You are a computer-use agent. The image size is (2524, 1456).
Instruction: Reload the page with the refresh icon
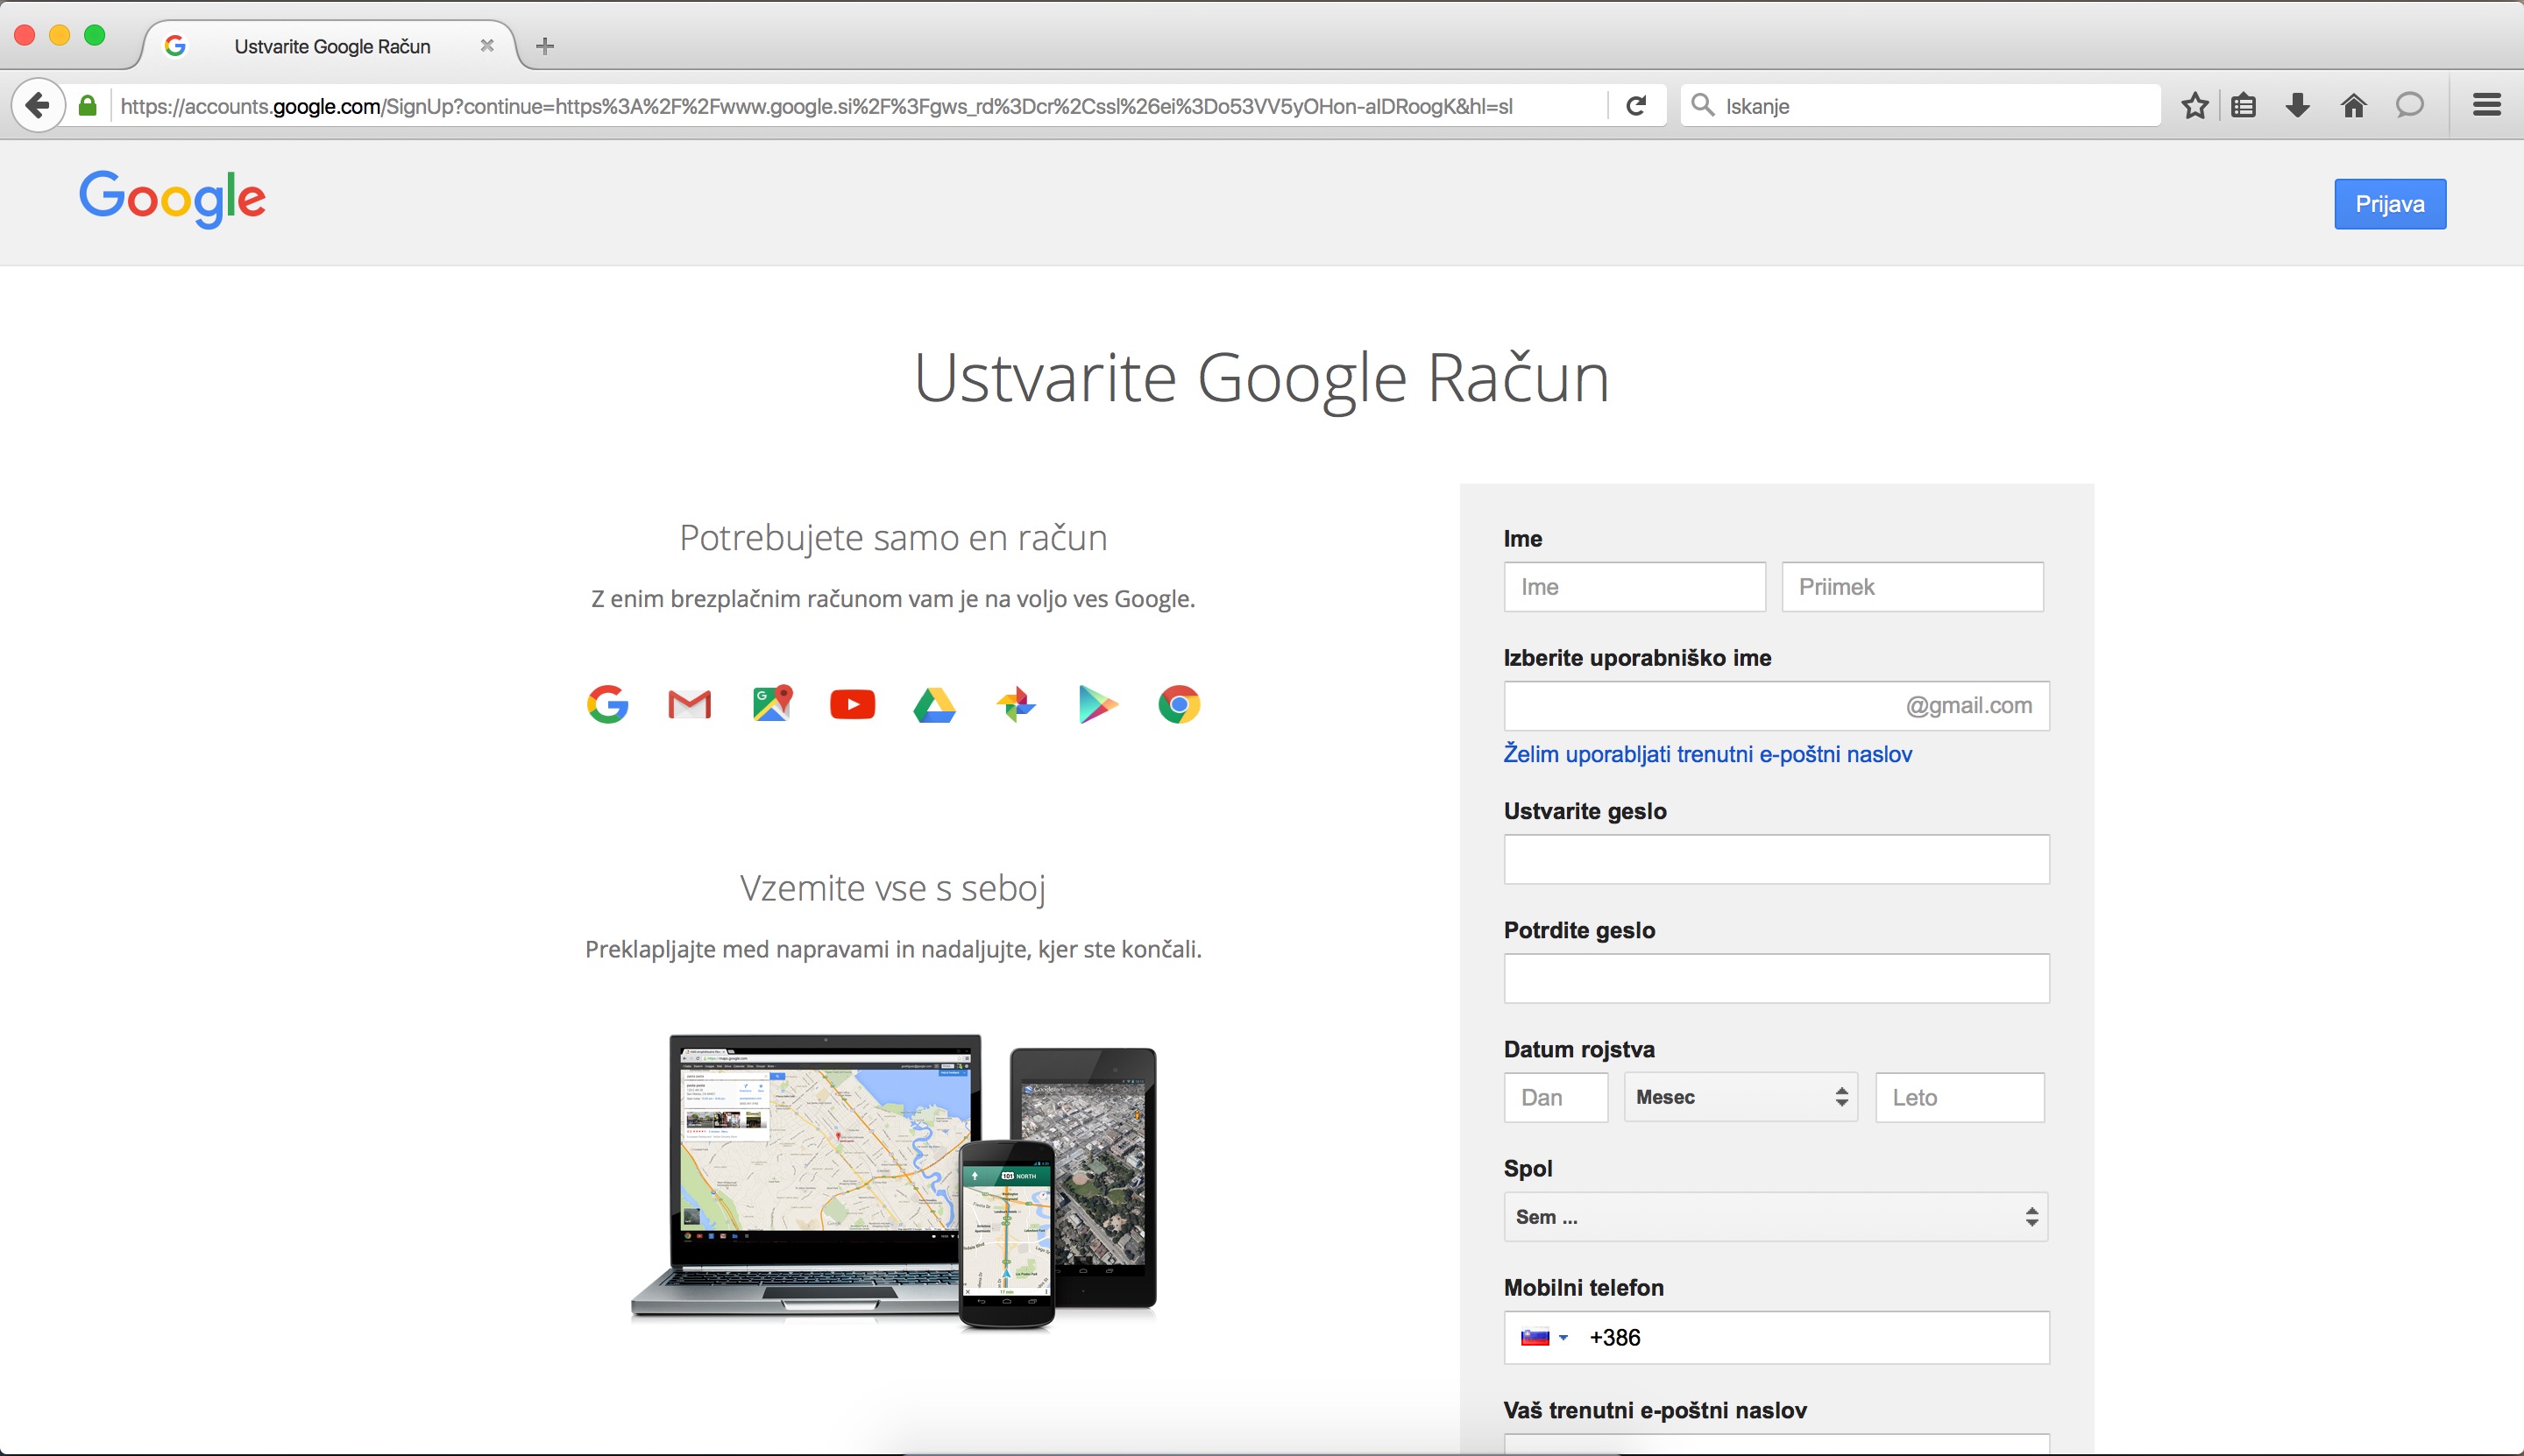pyautogui.click(x=1636, y=105)
